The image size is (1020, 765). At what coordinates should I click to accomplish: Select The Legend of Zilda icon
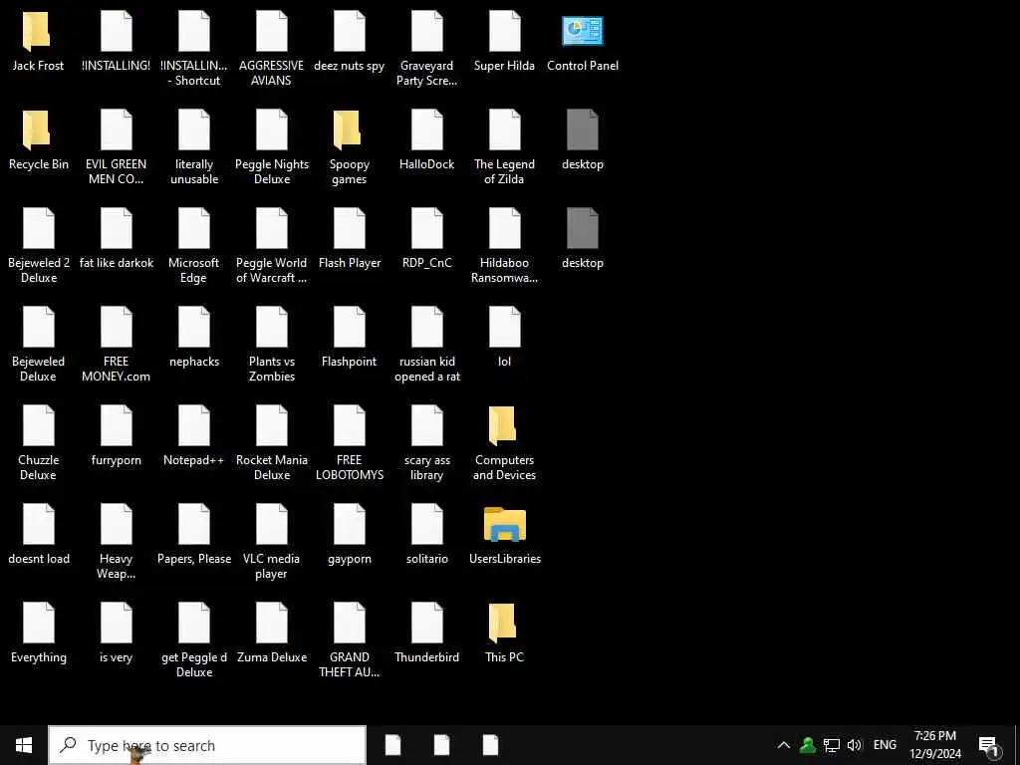point(505,130)
